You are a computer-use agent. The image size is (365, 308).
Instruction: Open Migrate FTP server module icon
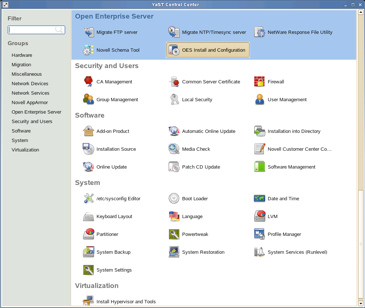89,32
